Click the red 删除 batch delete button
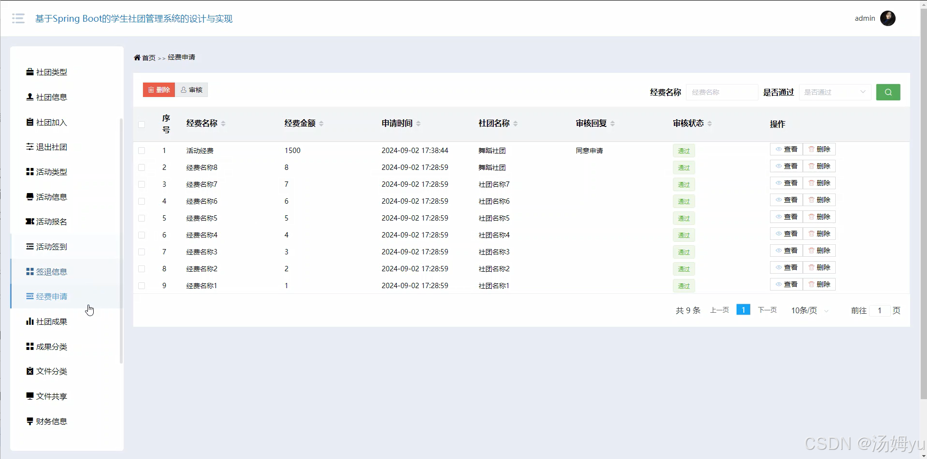This screenshot has width=927, height=459. coord(159,90)
